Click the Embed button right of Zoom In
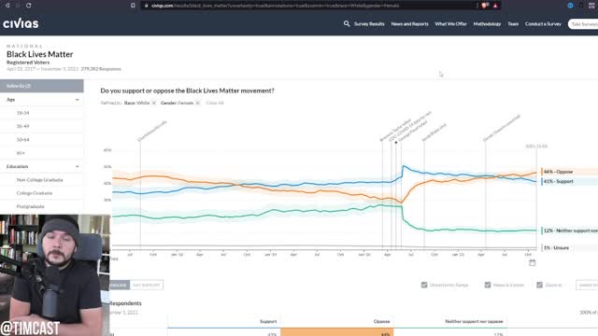This screenshot has width=598, height=336. (x=588, y=285)
